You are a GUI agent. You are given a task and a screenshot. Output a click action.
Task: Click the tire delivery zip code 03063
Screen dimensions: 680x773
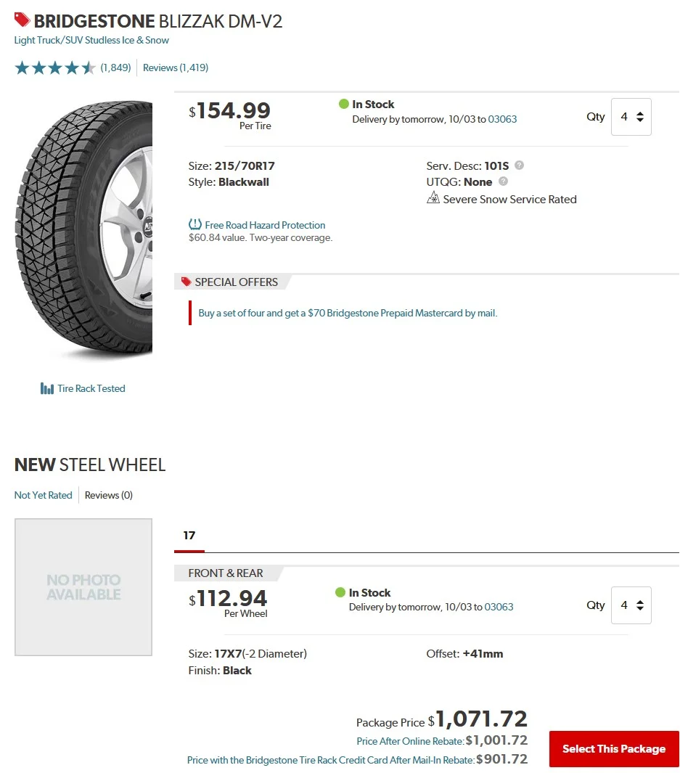[x=502, y=119]
